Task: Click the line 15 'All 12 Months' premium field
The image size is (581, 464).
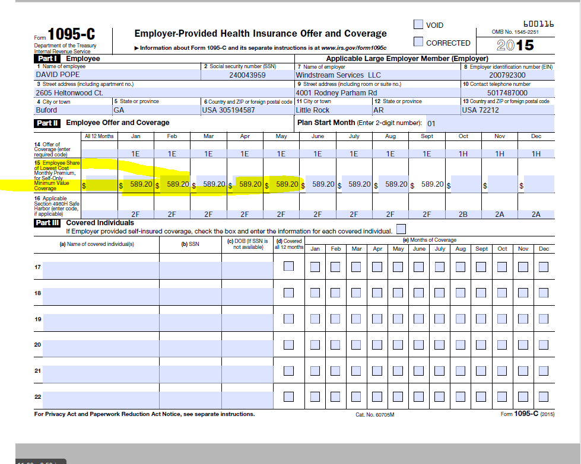Action: (x=101, y=184)
